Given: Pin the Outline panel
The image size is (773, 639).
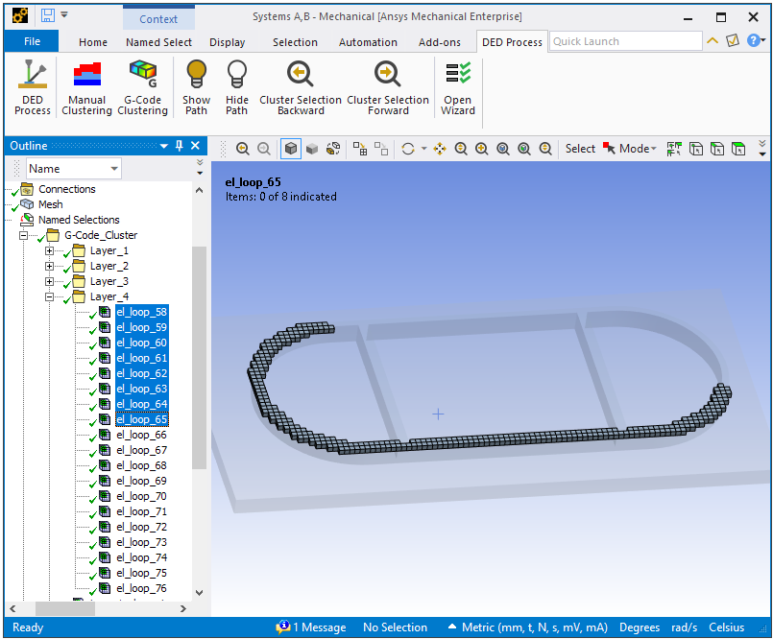Looking at the screenshot, I should coord(179,146).
